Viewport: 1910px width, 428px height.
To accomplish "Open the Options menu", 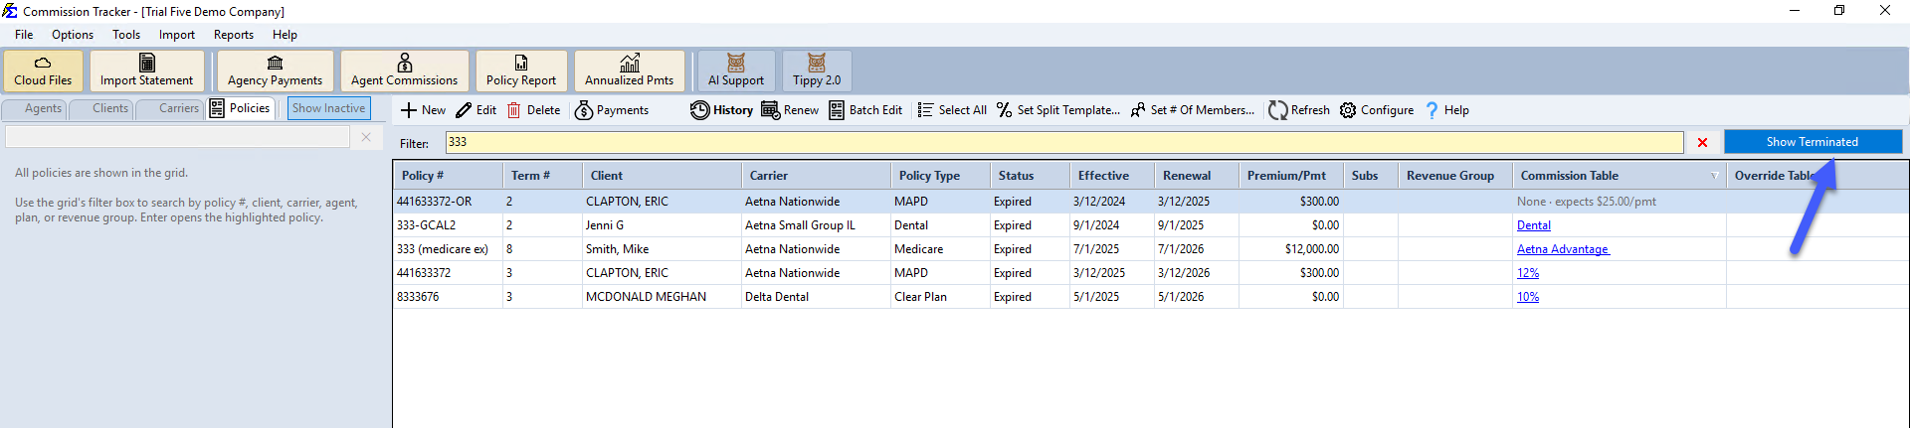I will point(73,35).
